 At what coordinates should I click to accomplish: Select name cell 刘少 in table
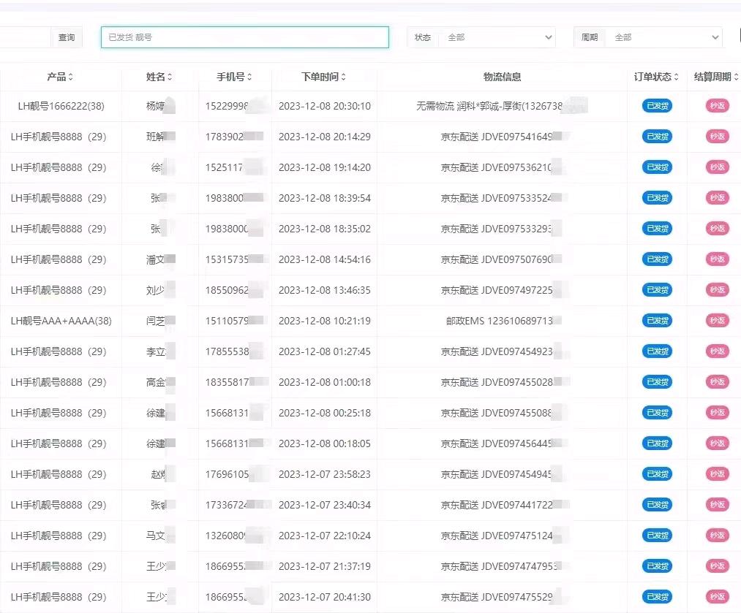[161, 290]
